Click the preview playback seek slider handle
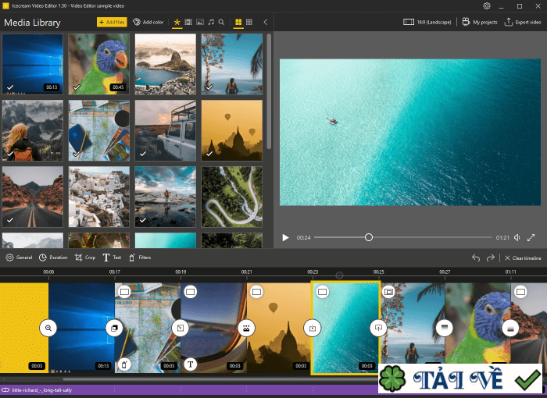The image size is (547, 398). [x=369, y=237]
